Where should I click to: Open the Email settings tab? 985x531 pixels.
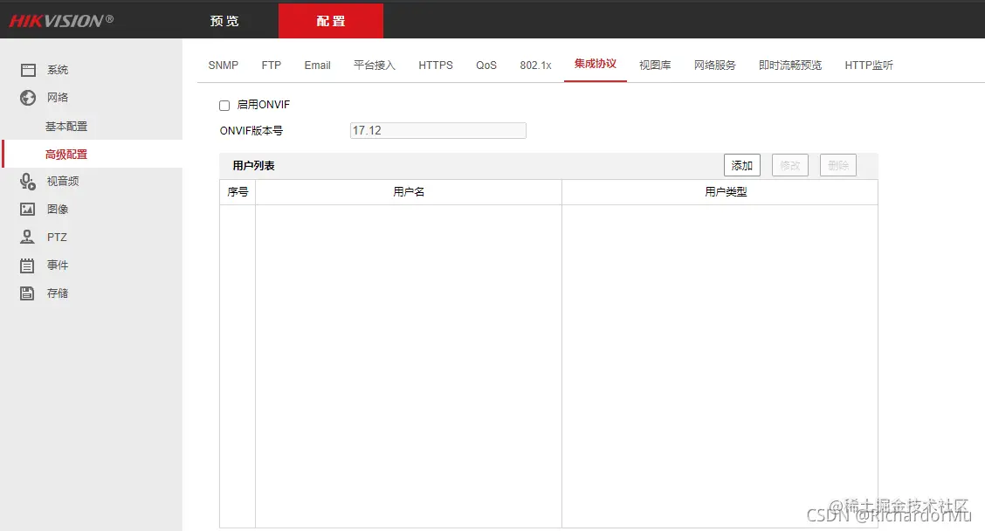pyautogui.click(x=317, y=65)
